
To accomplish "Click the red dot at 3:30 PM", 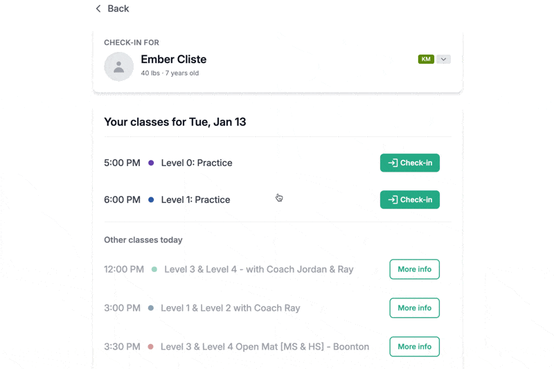I will click(150, 347).
